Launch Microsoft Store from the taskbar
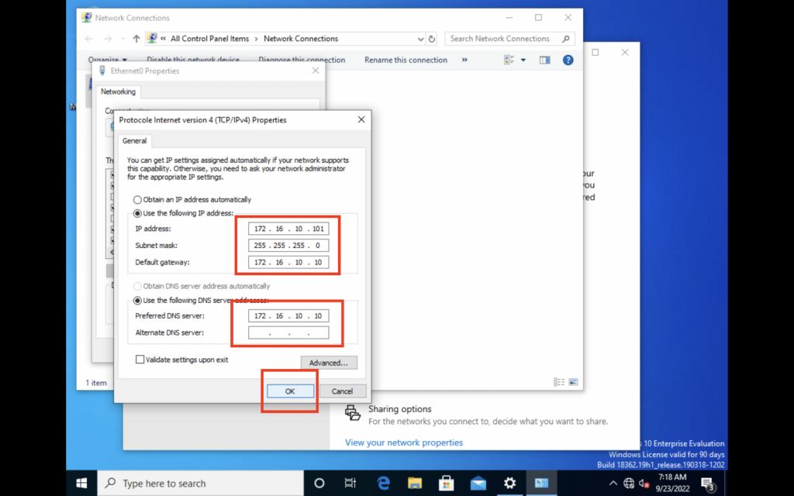 447,484
